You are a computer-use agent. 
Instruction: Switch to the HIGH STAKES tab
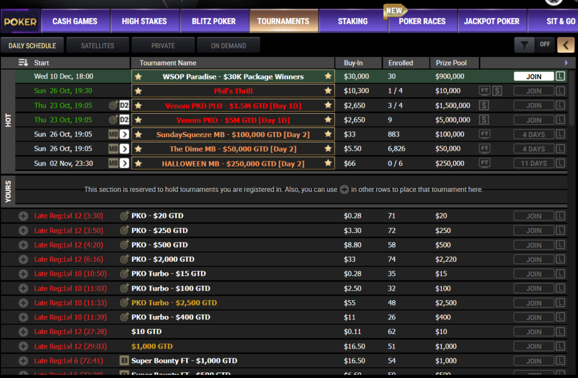point(144,20)
